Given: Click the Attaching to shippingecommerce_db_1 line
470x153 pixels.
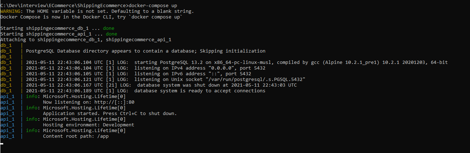Looking at the screenshot, I should pos(86,40).
